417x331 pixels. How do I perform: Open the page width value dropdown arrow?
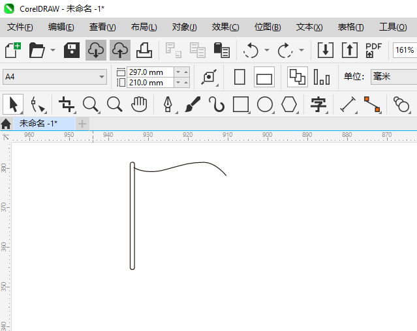178,72
